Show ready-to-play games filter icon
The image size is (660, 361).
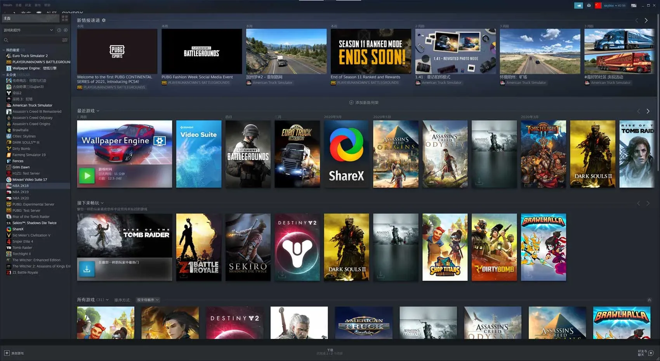point(66,30)
